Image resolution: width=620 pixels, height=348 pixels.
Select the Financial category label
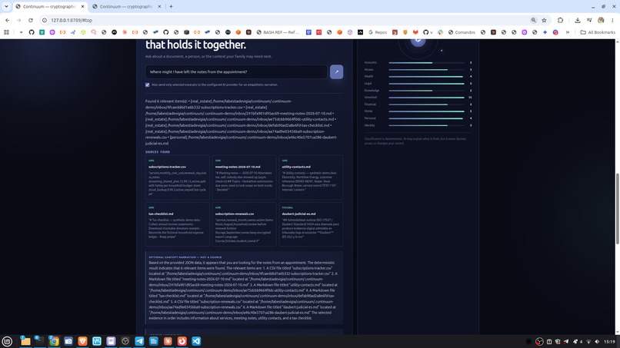click(x=370, y=104)
